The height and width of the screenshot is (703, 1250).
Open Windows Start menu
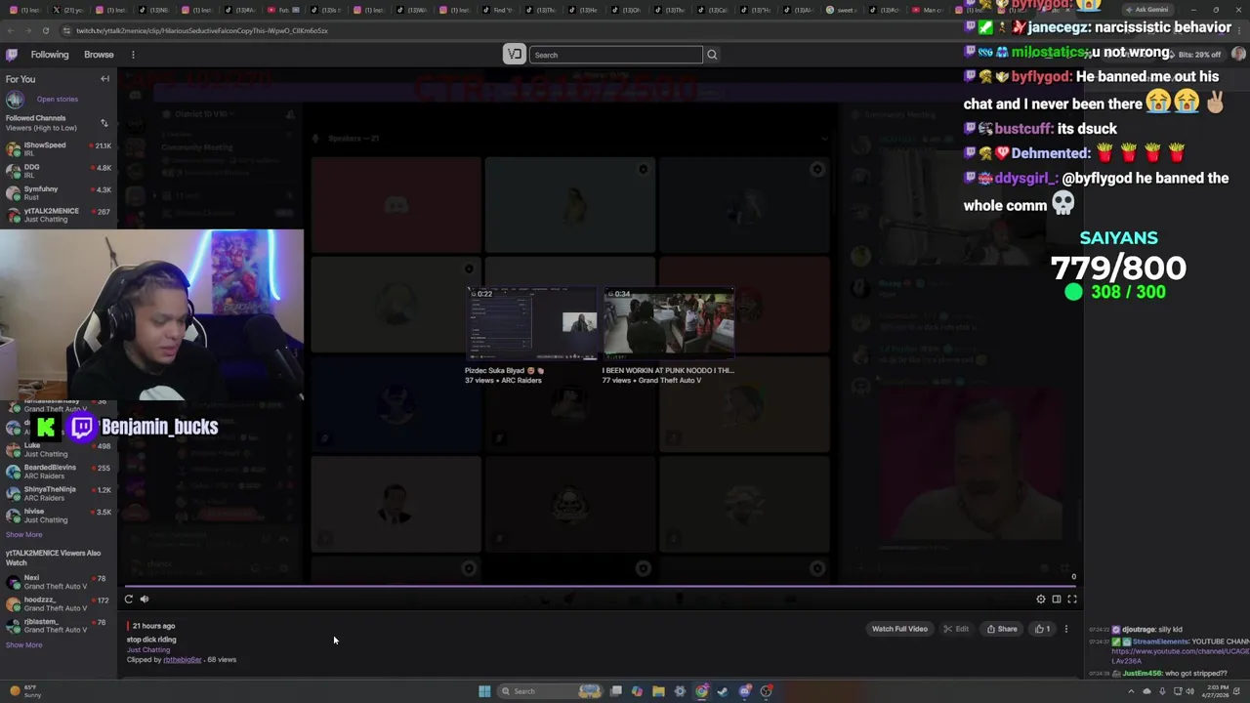[x=484, y=691]
